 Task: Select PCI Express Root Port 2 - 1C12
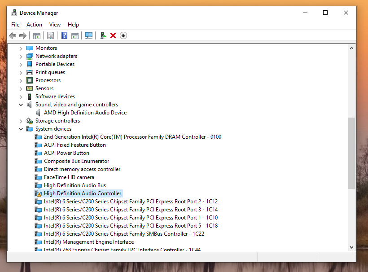tap(131, 202)
